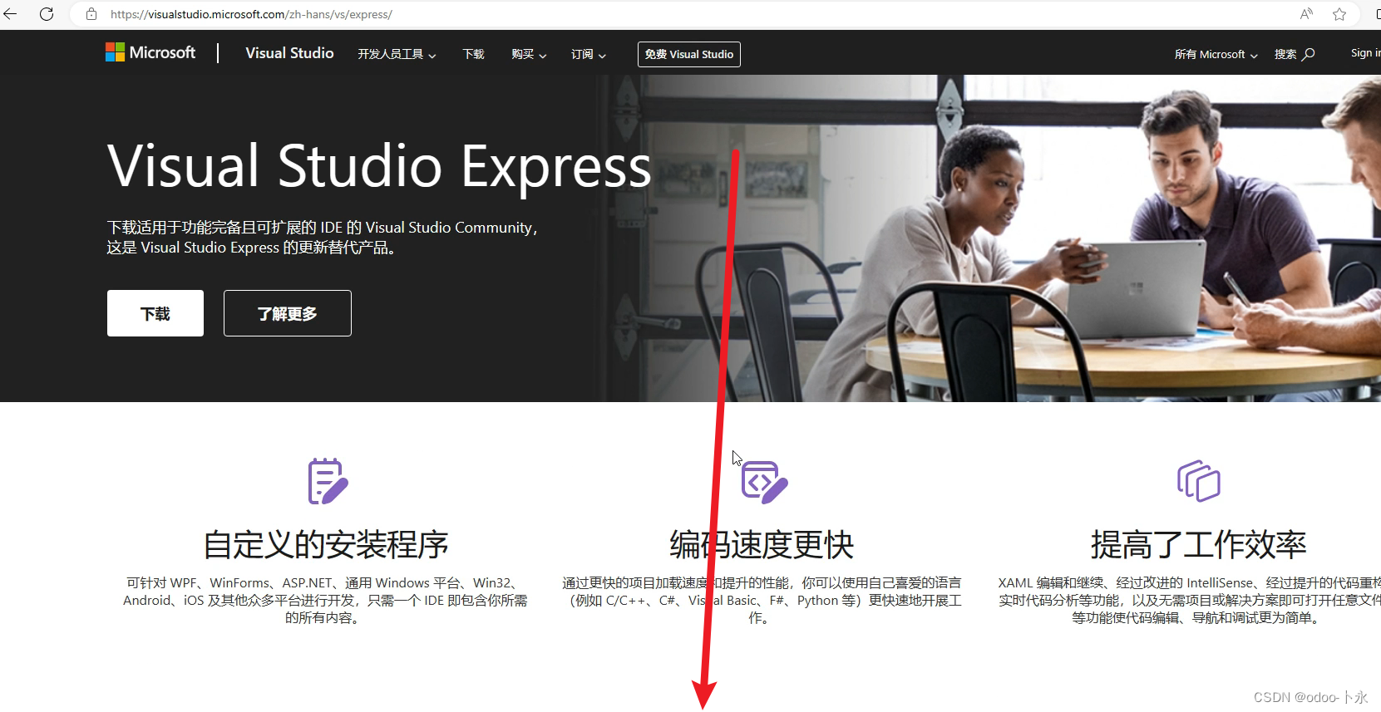Screen dimensions: 1381x712
Task: Expand the 购买 dropdown menu
Action: coord(529,54)
